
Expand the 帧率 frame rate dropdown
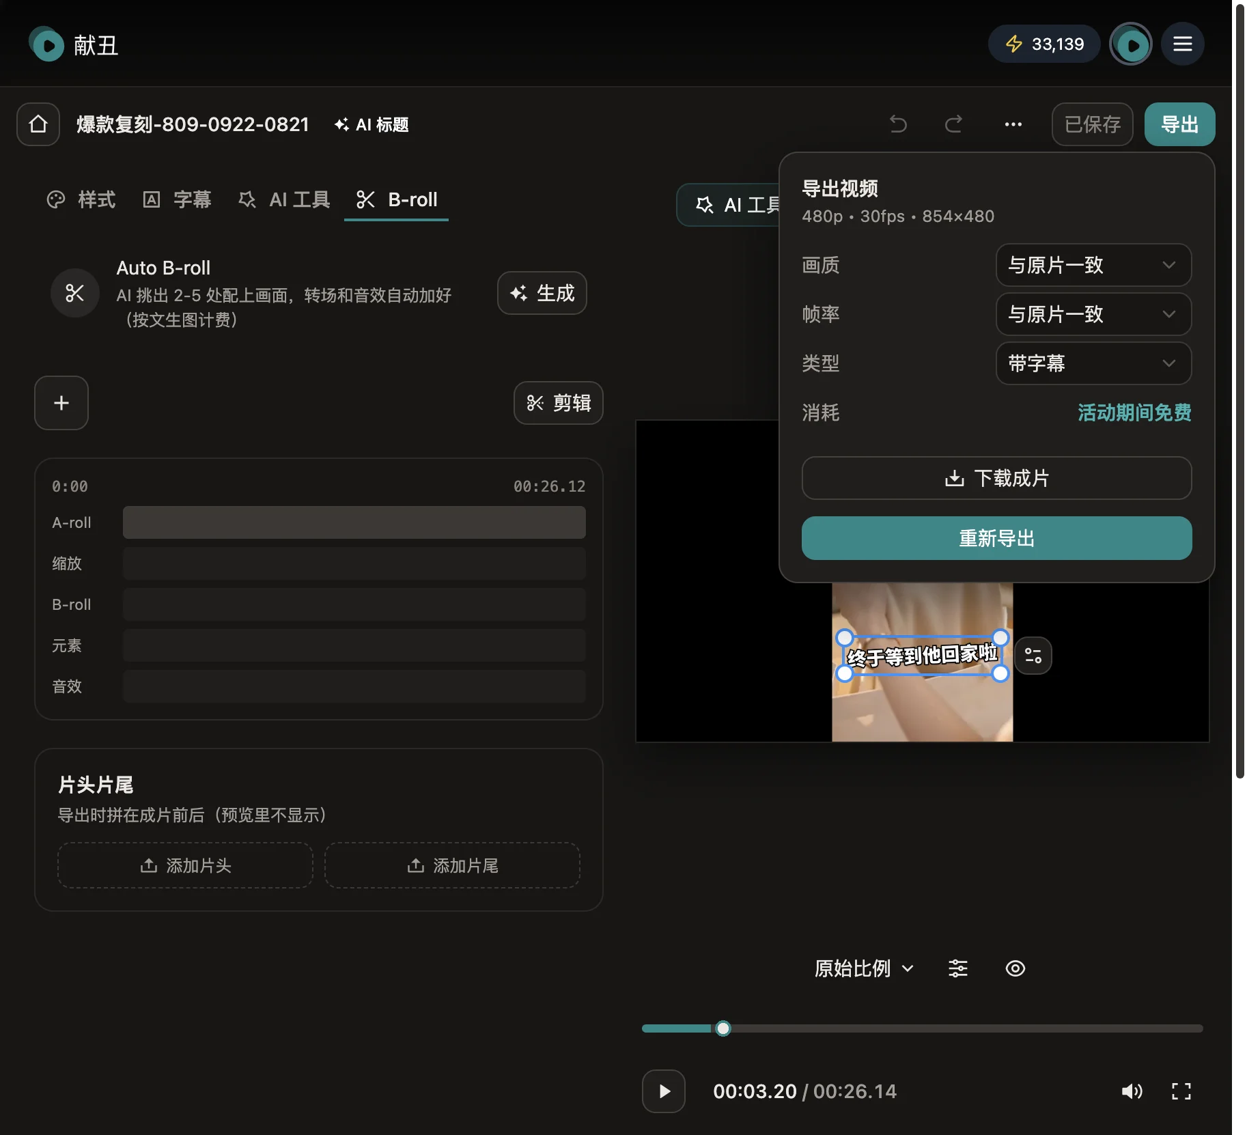coord(1093,314)
